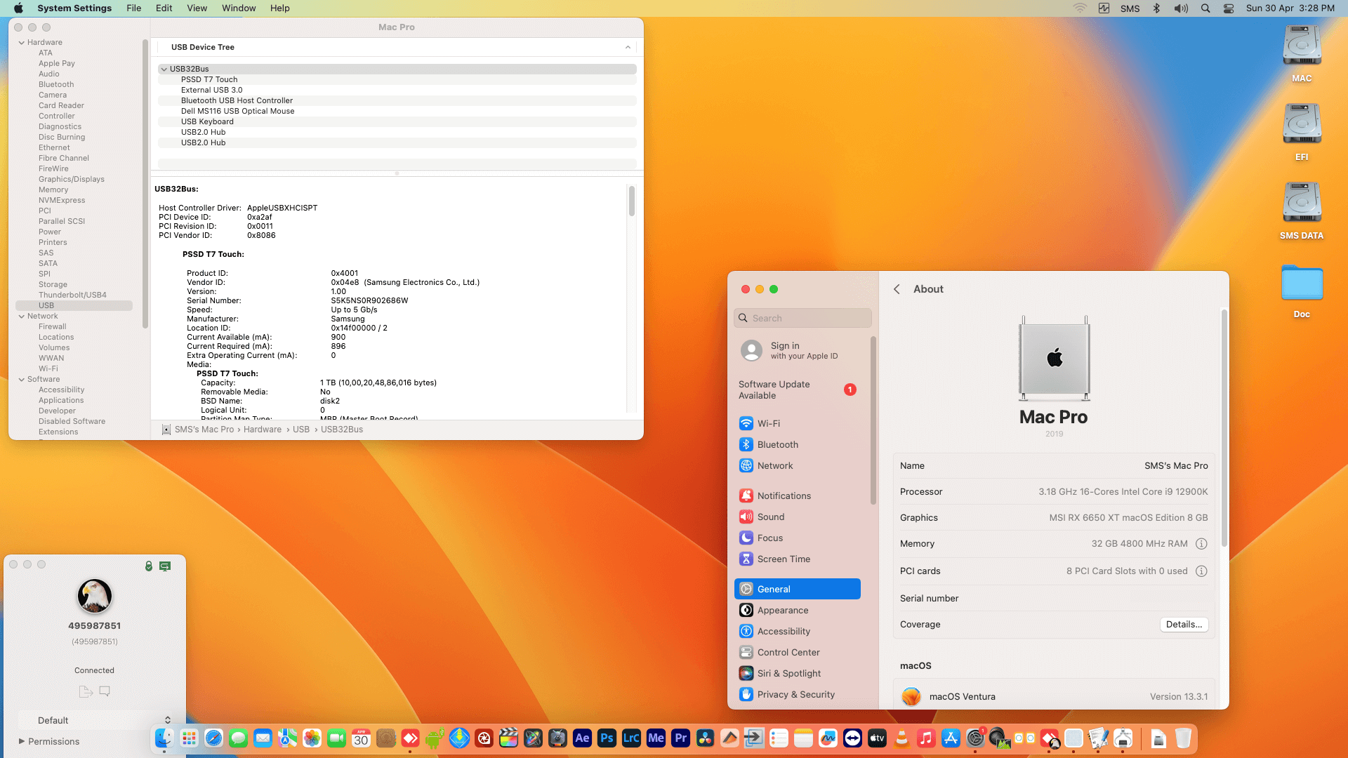This screenshot has width=1348, height=758.
Task: Open the File menu
Action: [x=133, y=8]
